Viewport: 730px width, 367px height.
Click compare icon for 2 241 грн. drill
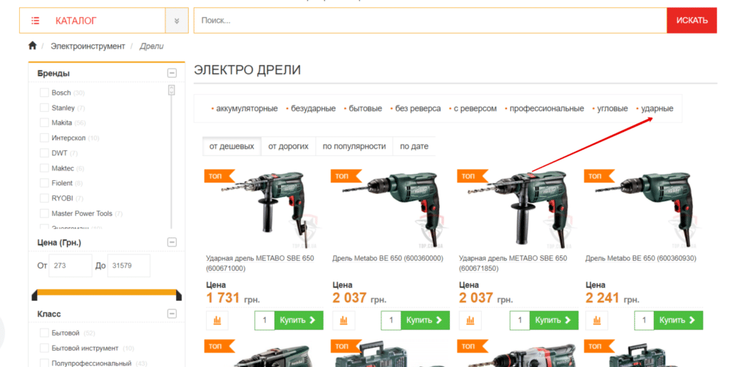(x=596, y=321)
